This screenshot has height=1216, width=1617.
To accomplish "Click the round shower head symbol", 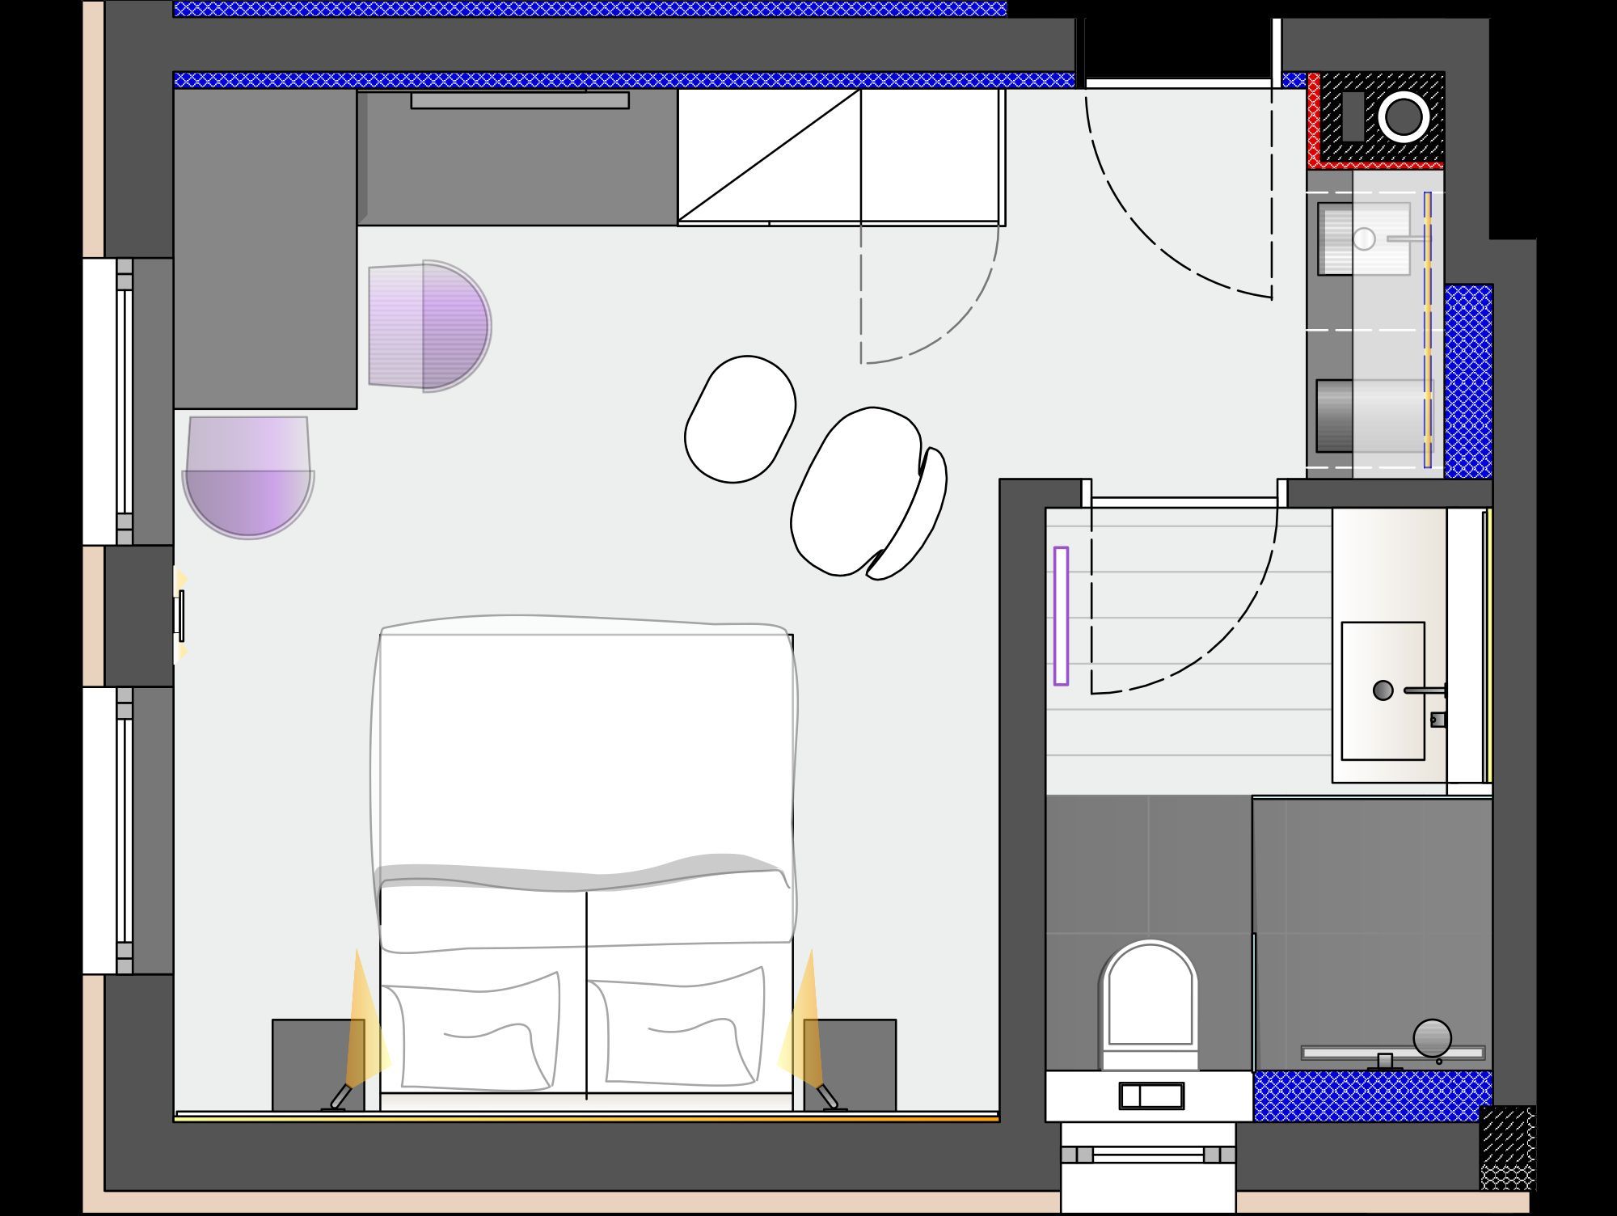I will [x=1432, y=1037].
